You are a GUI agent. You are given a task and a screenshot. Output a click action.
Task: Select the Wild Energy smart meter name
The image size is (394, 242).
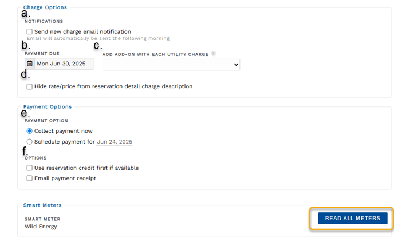pyautogui.click(x=41, y=227)
